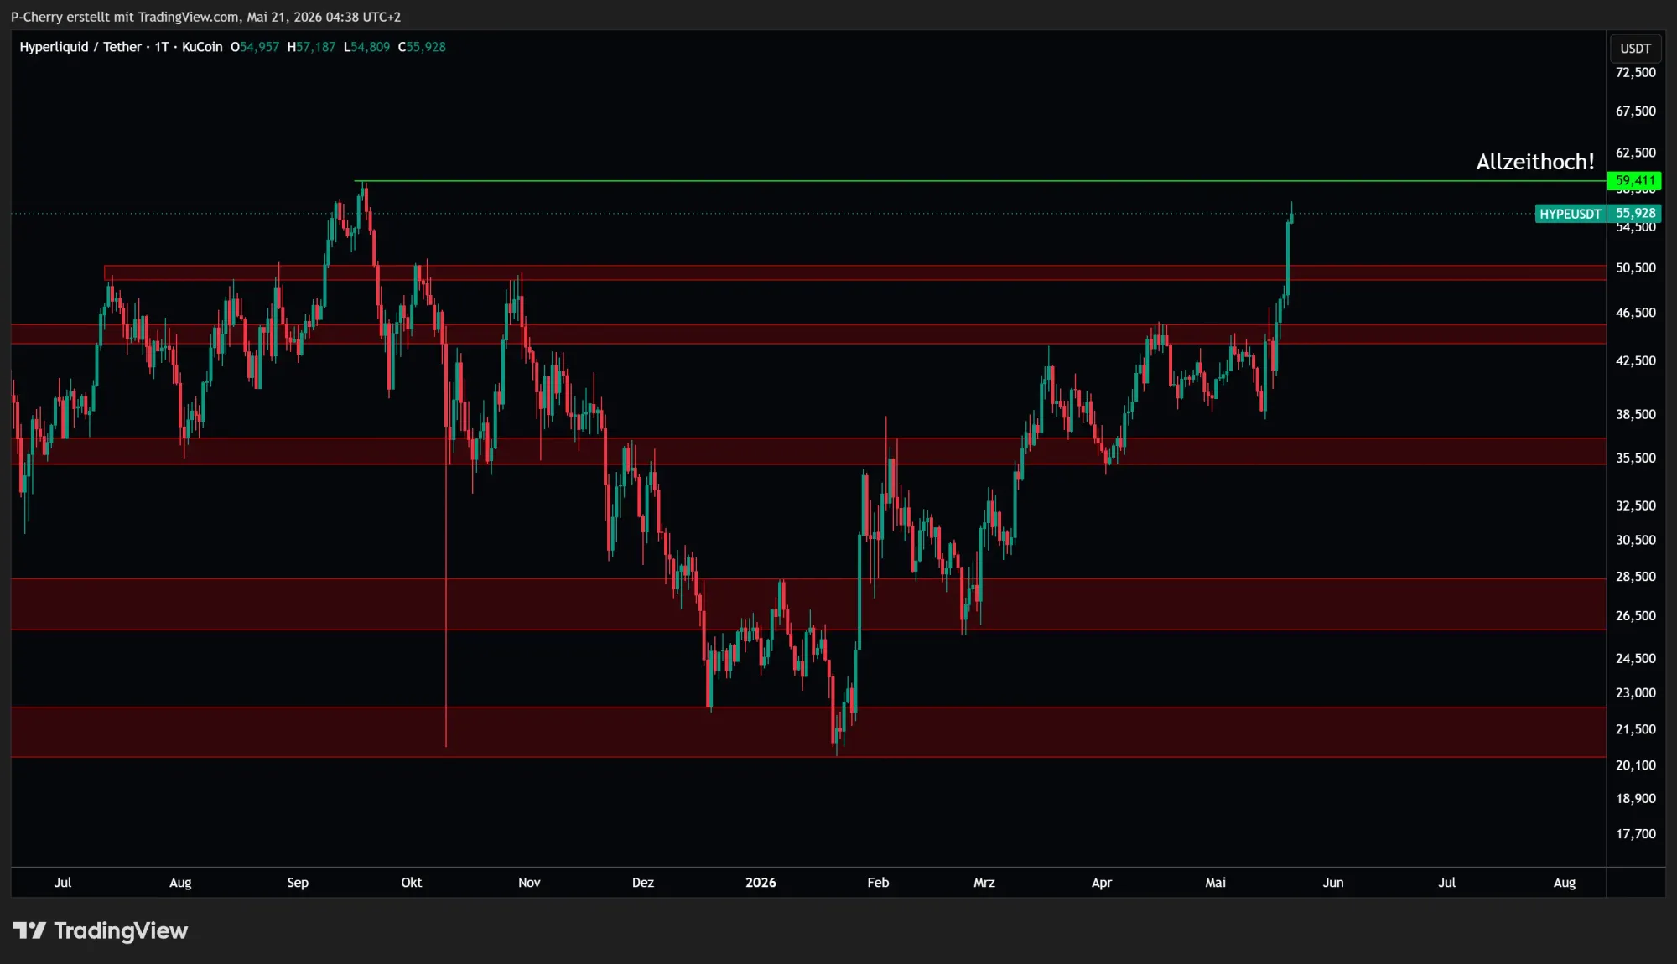Image resolution: width=1677 pixels, height=964 pixels.
Task: Click the high value 57,187
Action: click(x=316, y=47)
